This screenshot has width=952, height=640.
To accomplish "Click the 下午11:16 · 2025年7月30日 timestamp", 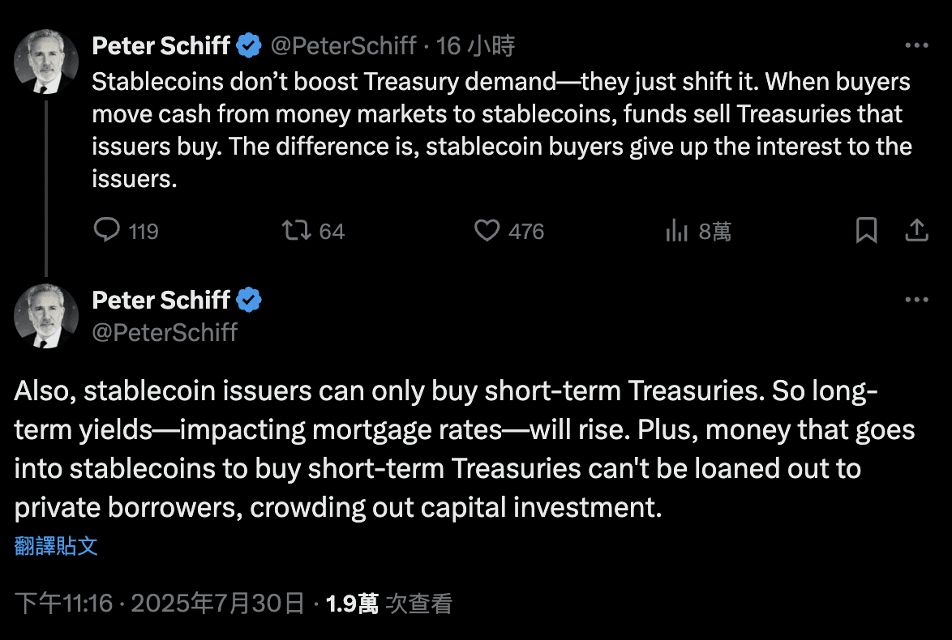I will coord(160,604).
